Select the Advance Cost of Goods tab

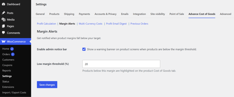click(202, 14)
